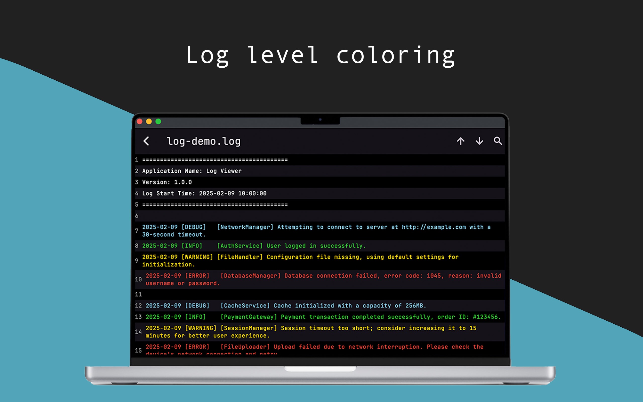The image size is (643, 402).
Task: Click the separator row on line 5
Action: 320,205
